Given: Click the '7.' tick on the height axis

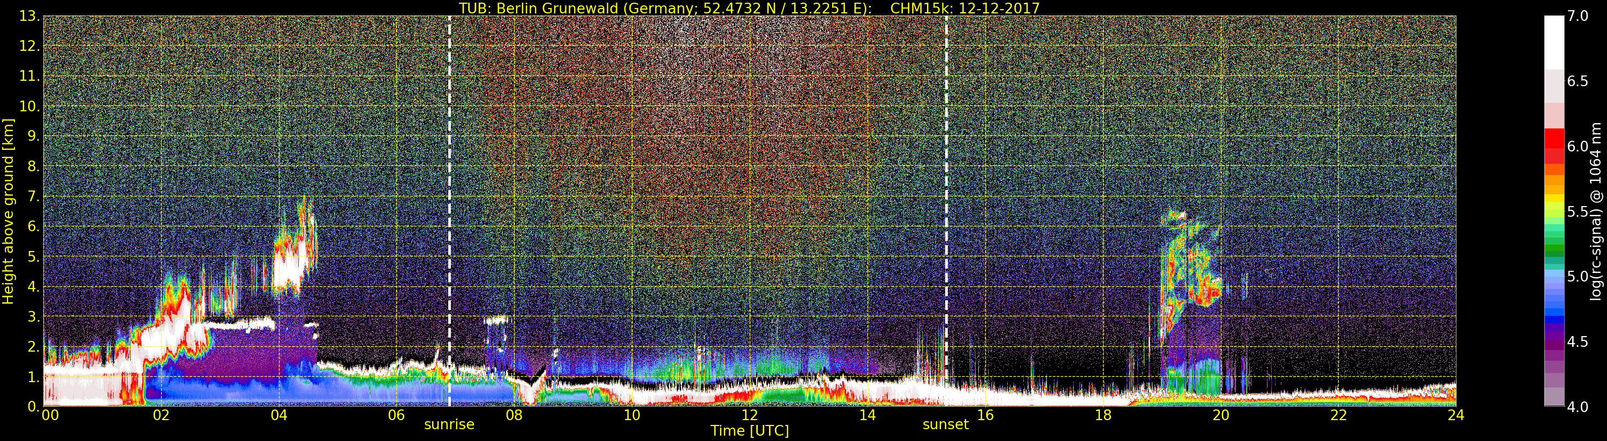Looking at the screenshot, I should 34,196.
